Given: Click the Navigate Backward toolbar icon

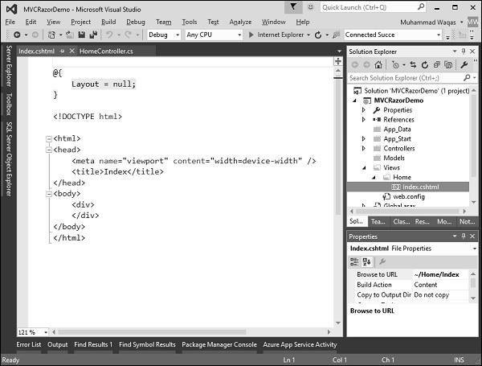Looking at the screenshot, I should pos(17,35).
